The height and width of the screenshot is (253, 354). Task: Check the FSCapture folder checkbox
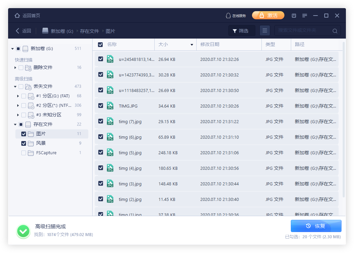(24, 153)
